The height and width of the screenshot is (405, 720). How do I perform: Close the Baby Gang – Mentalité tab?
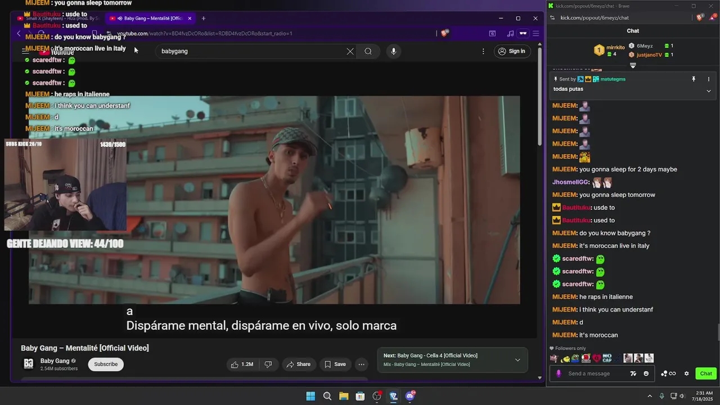(190, 19)
